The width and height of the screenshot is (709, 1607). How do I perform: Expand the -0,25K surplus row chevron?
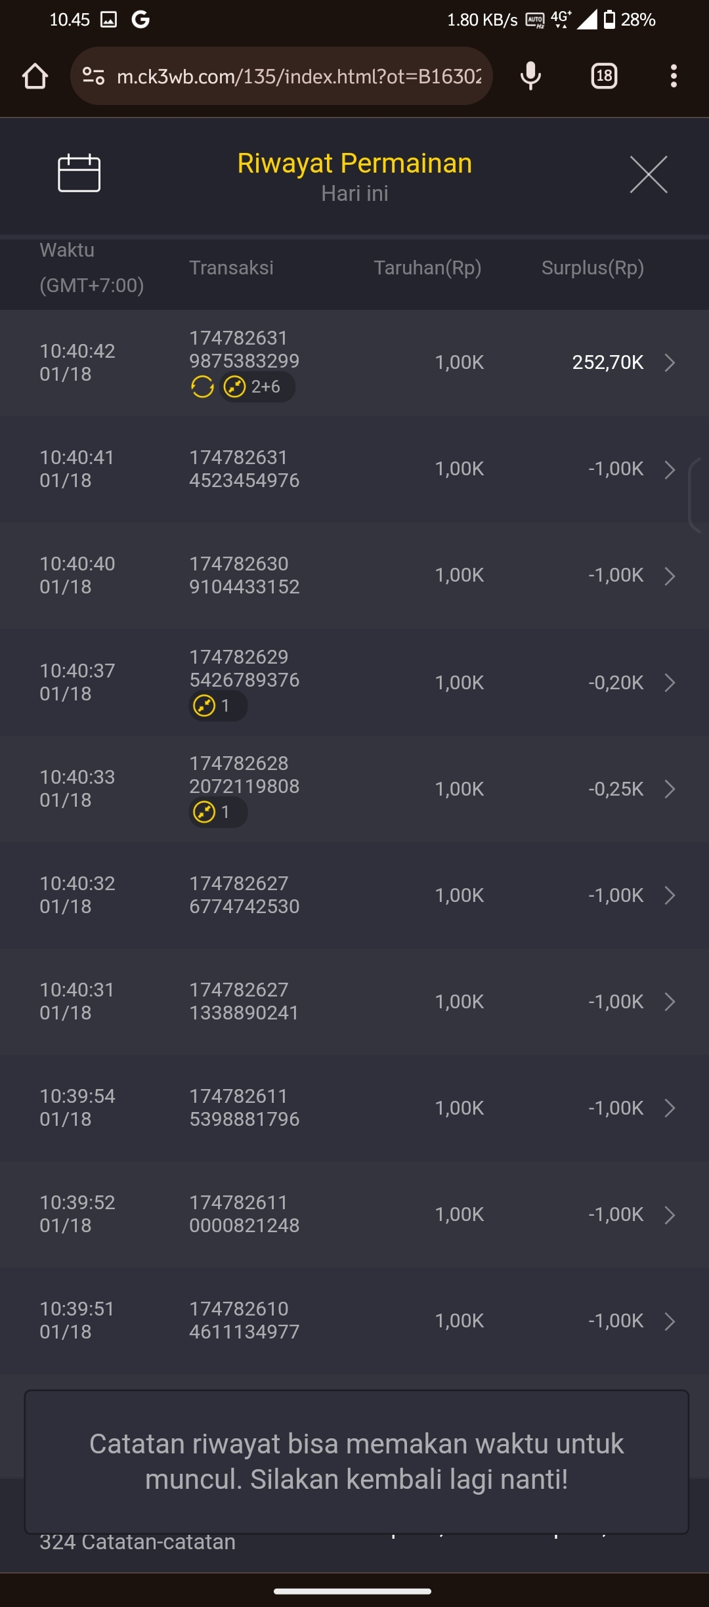670,789
